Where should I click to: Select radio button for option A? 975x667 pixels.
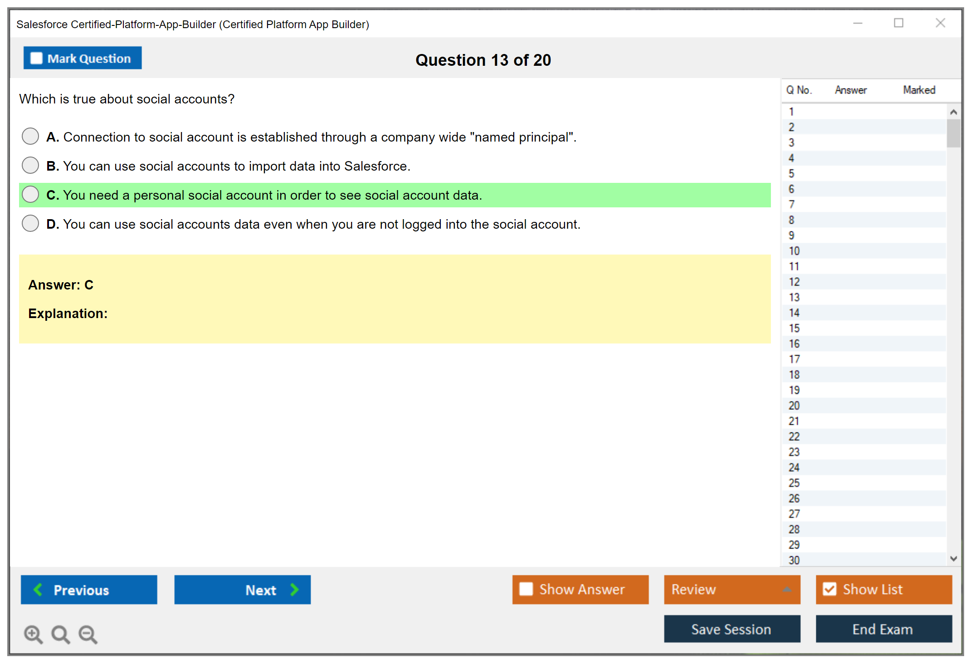coord(30,136)
